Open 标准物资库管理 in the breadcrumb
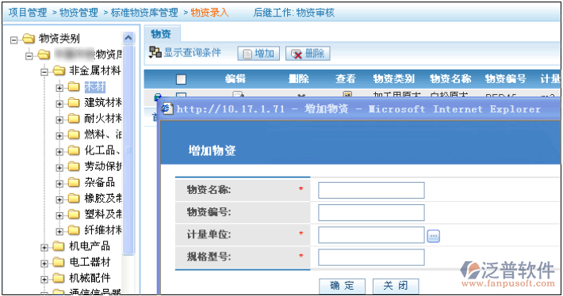The width and height of the screenshot is (563, 296). point(144,13)
